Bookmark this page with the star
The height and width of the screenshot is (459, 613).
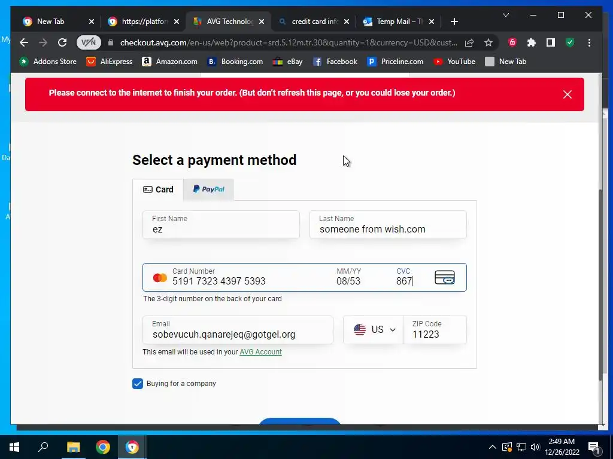tap(488, 42)
